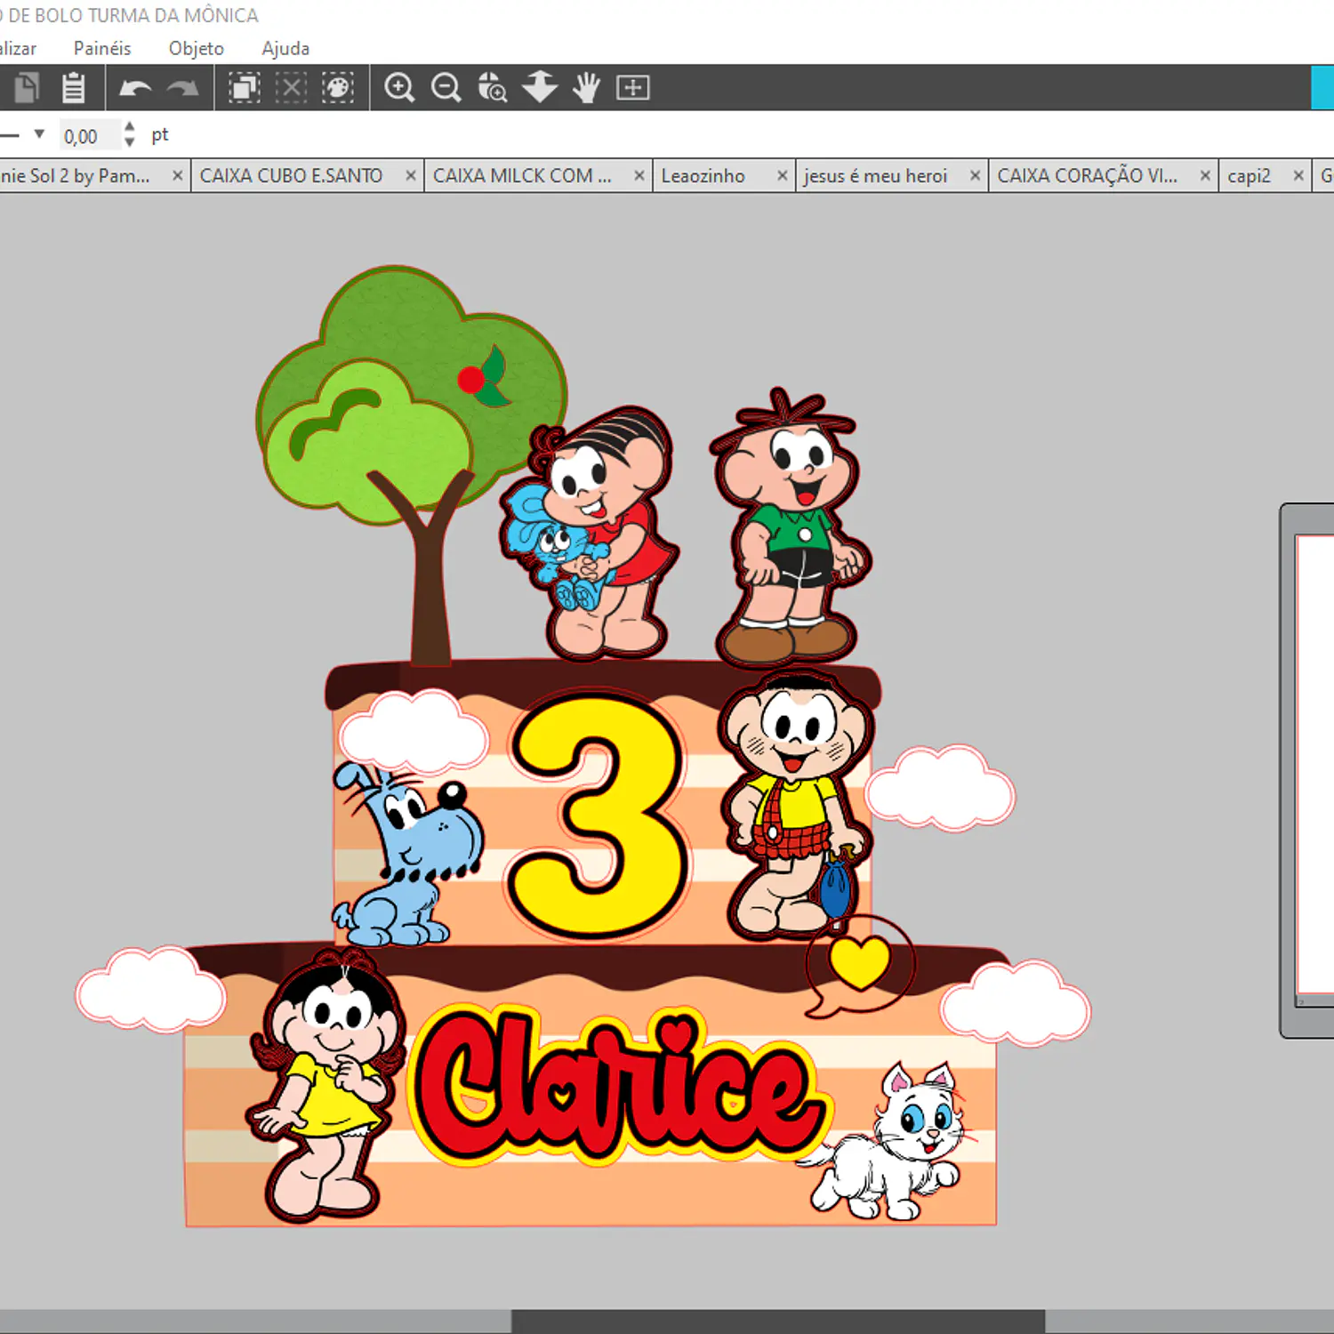Viewport: 1334px width, 1334px height.
Task: Fit the page to the window
Action: 632,87
